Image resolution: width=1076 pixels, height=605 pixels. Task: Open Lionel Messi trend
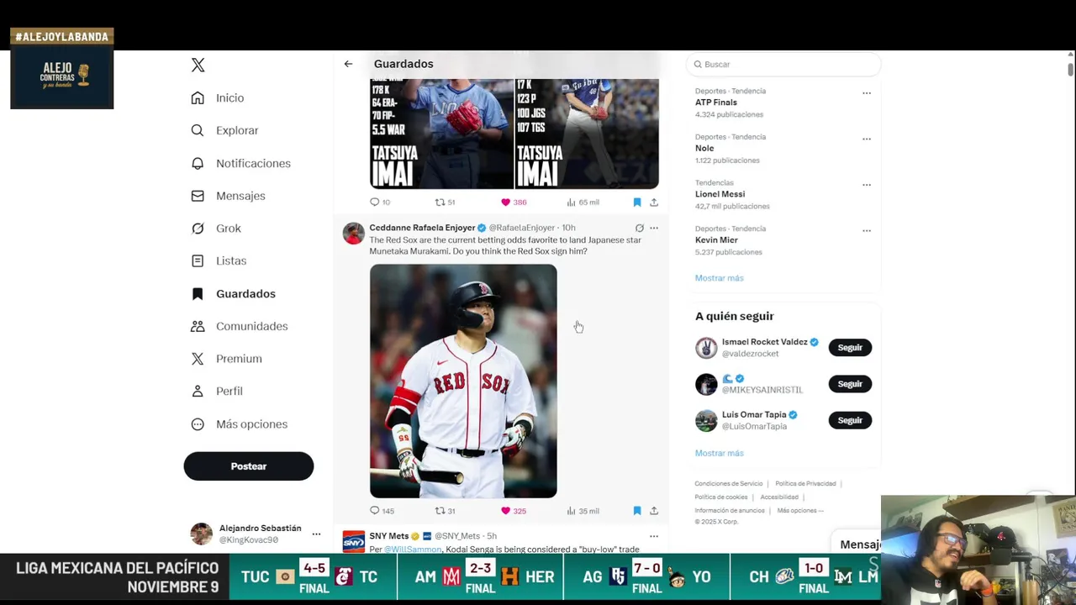pos(720,194)
